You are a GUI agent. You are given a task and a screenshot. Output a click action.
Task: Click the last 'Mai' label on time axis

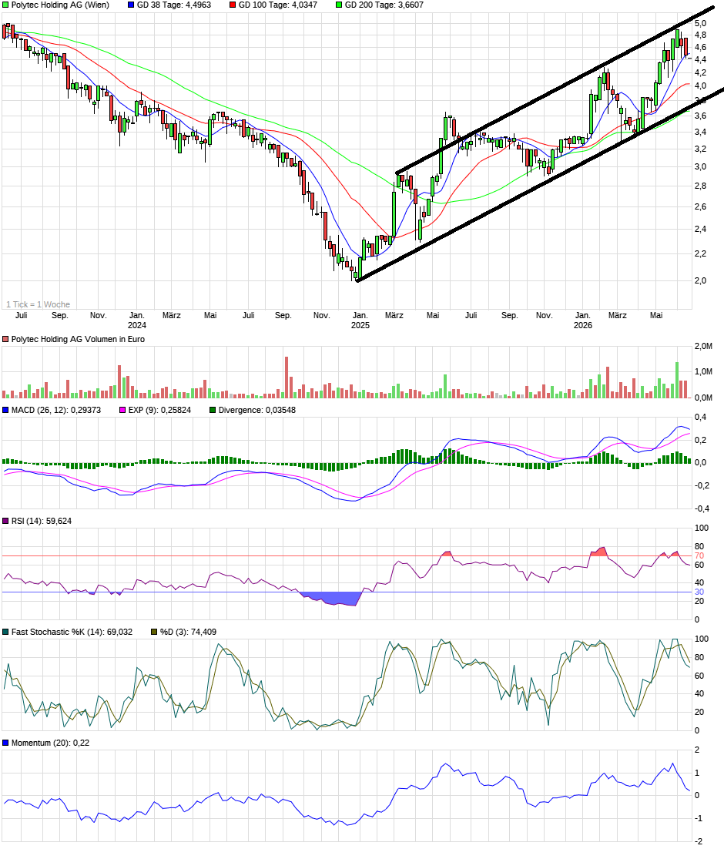(x=655, y=315)
